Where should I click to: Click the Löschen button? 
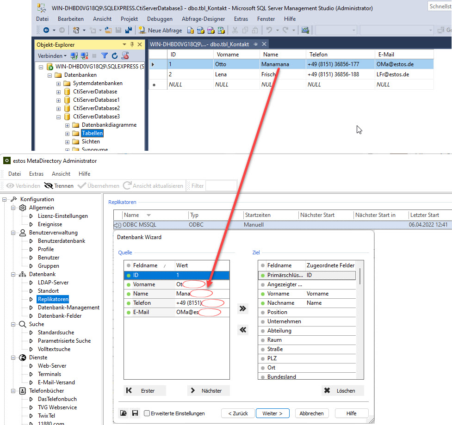click(342, 391)
